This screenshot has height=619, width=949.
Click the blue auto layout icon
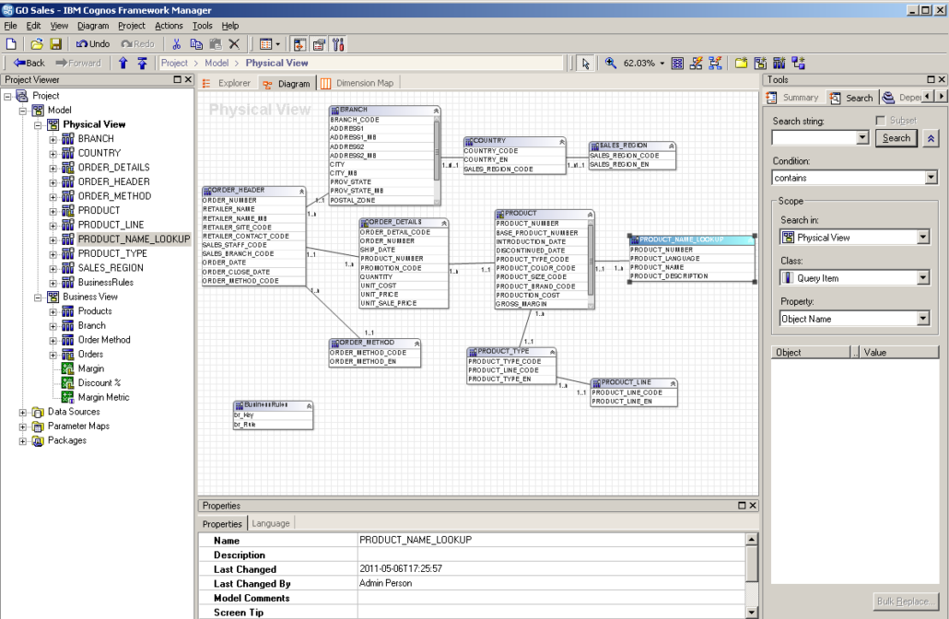[x=715, y=63]
